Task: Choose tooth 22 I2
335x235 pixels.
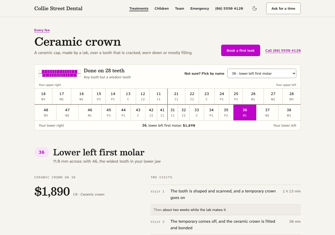Action: (192, 96)
